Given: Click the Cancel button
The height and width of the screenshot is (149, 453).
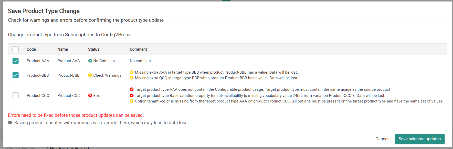Looking at the screenshot, I should click(x=382, y=139).
